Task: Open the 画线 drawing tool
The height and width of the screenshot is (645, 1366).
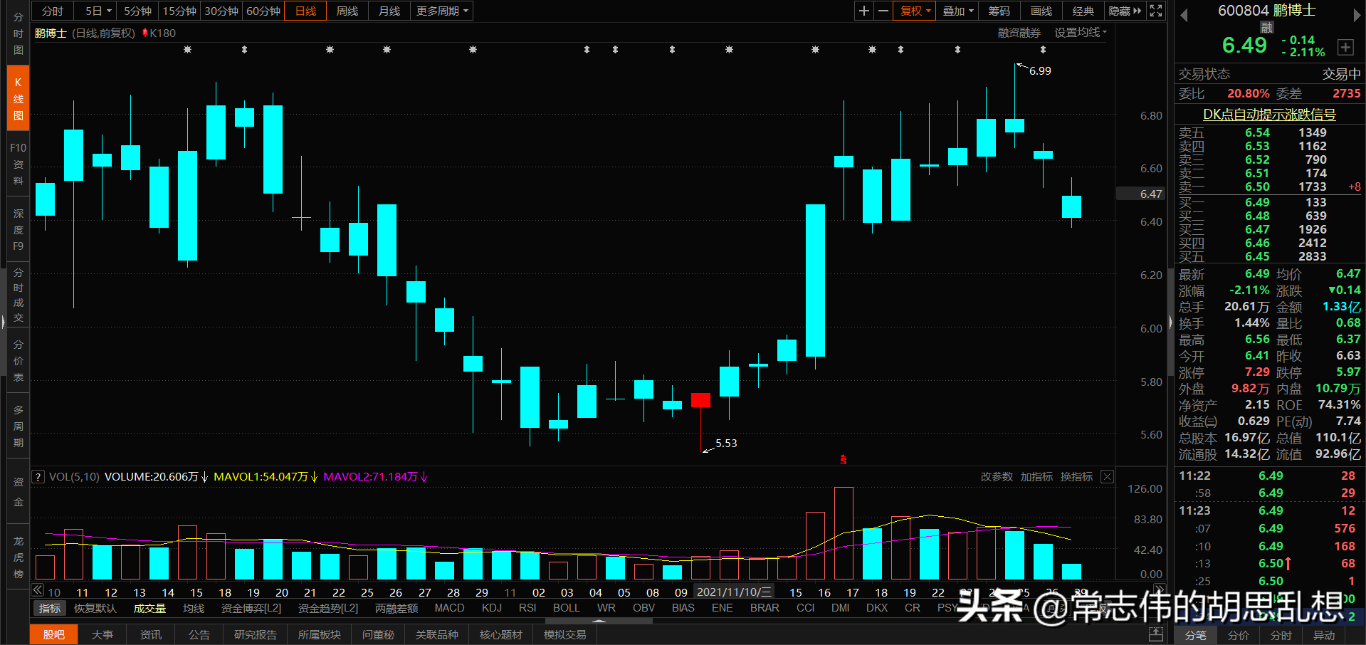Action: (1040, 11)
